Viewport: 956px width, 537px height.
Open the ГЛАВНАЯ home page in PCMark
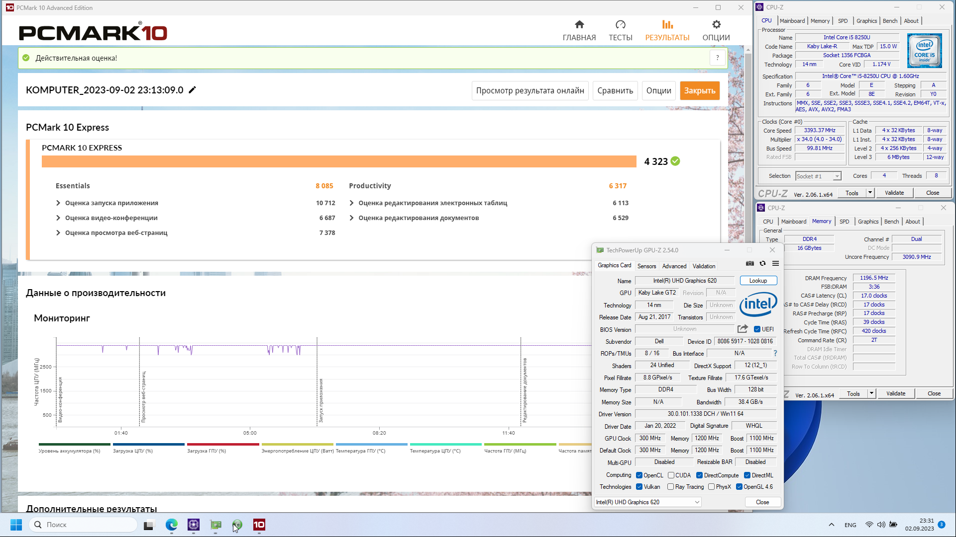click(579, 30)
